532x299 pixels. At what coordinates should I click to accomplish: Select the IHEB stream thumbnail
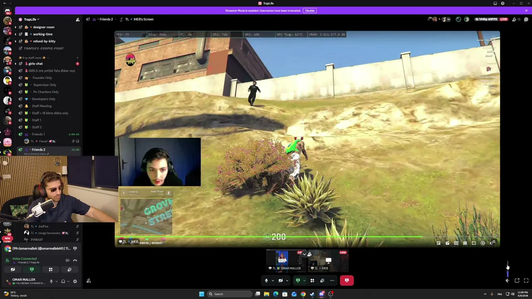pos(329,261)
